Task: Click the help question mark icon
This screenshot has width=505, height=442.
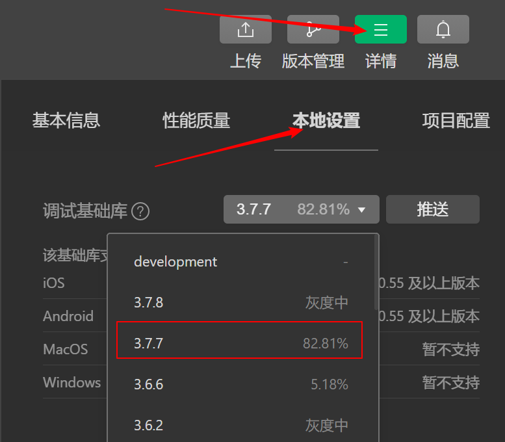Action: tap(140, 211)
